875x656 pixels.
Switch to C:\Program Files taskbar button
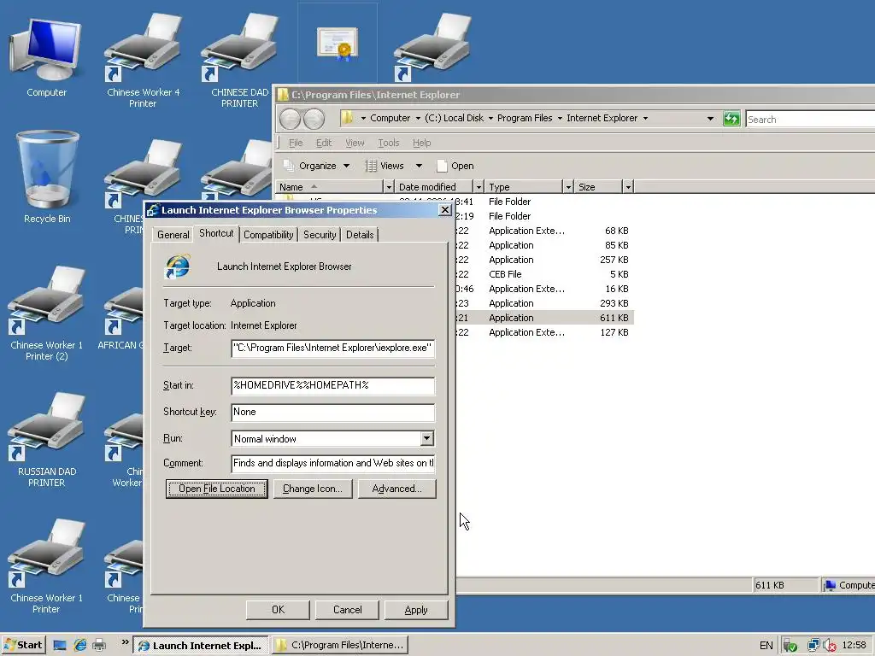(340, 646)
